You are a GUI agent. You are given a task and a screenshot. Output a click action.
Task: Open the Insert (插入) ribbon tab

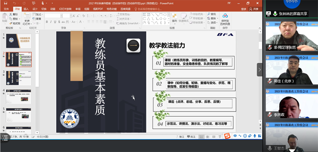[26, 9]
